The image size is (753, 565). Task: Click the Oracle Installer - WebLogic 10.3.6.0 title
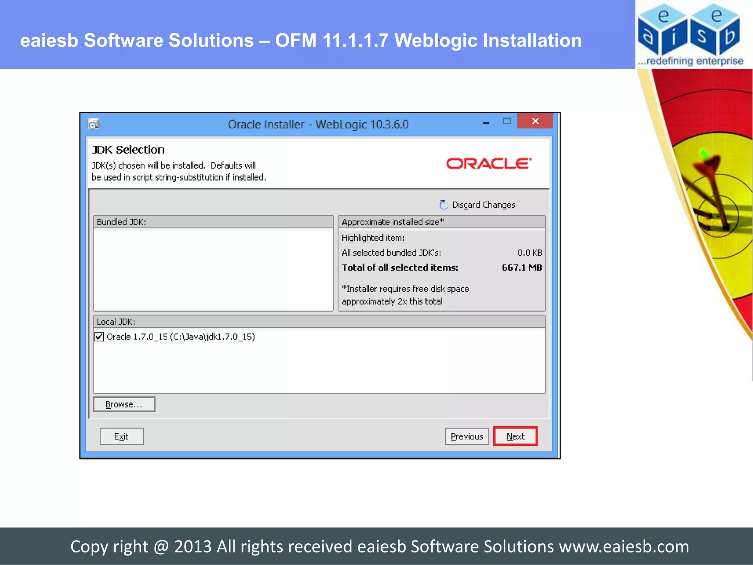coord(318,124)
